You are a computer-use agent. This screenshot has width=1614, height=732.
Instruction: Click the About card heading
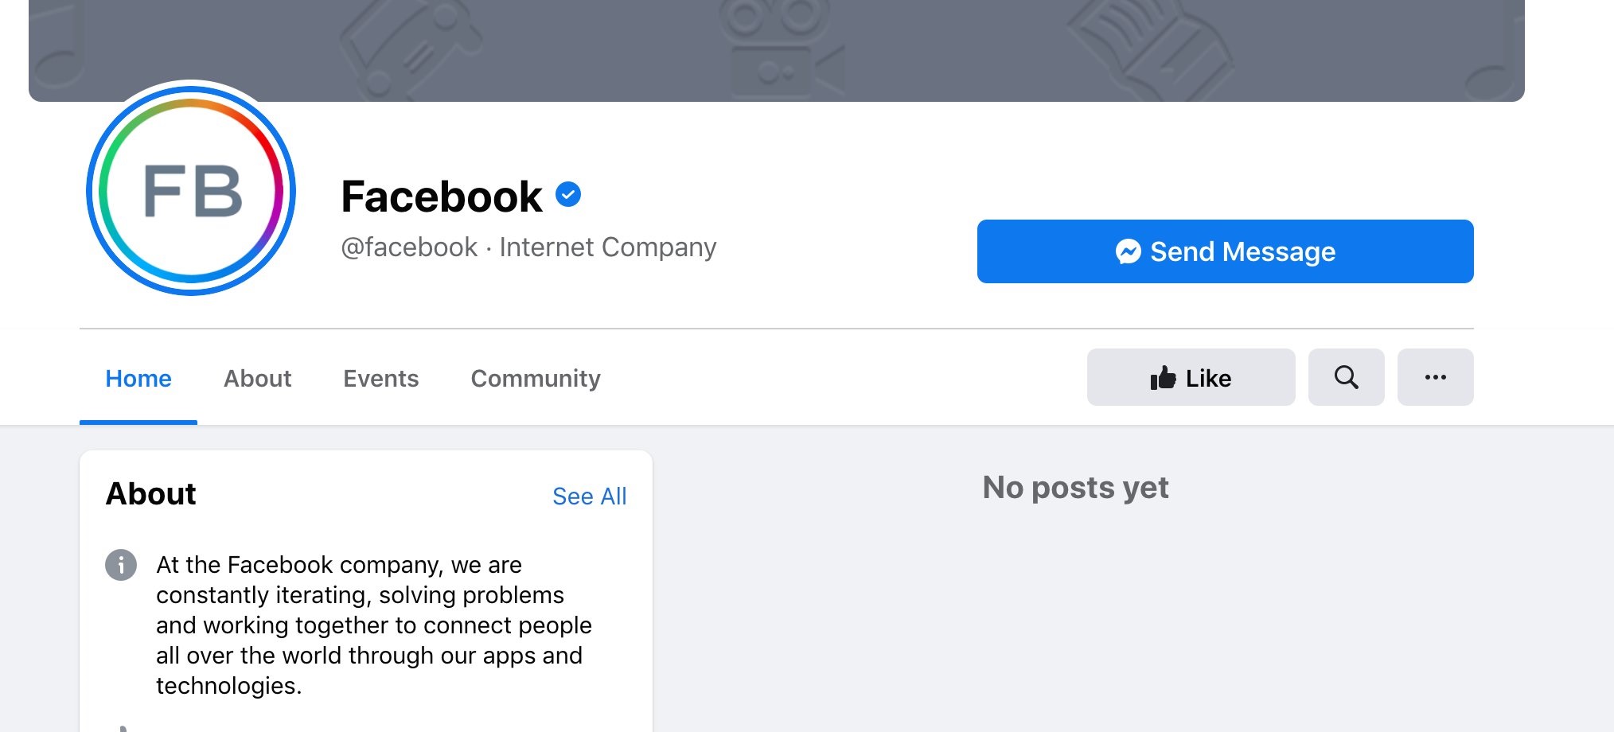tap(151, 494)
